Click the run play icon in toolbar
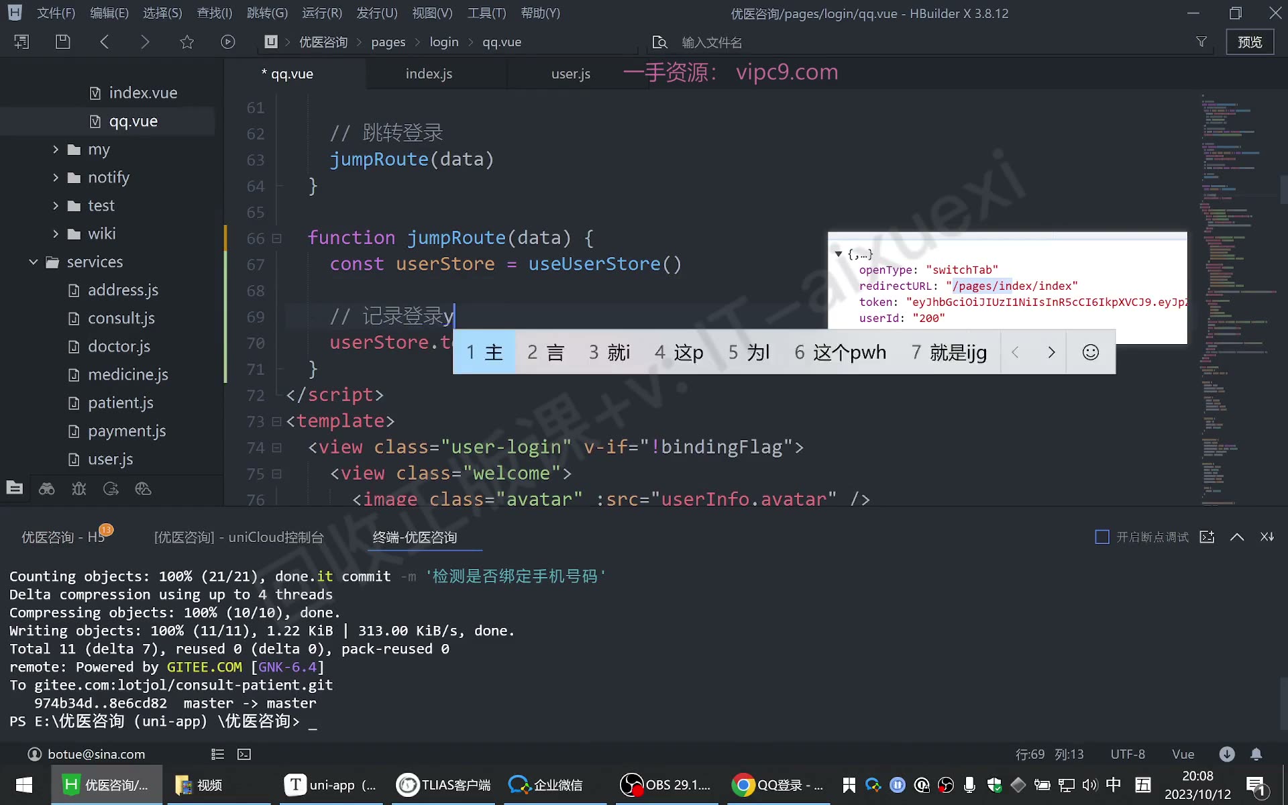 (x=228, y=42)
